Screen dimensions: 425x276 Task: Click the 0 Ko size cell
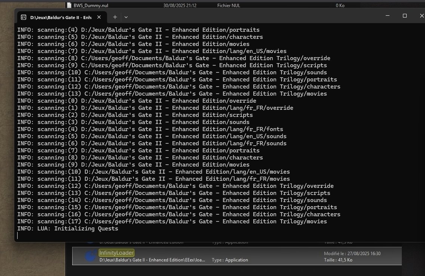340,5
